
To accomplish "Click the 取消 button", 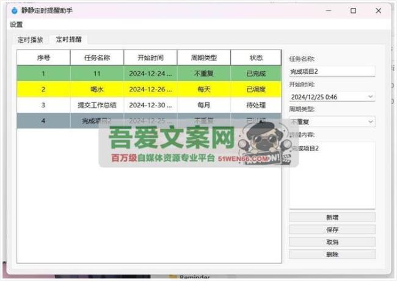I will point(332,242).
